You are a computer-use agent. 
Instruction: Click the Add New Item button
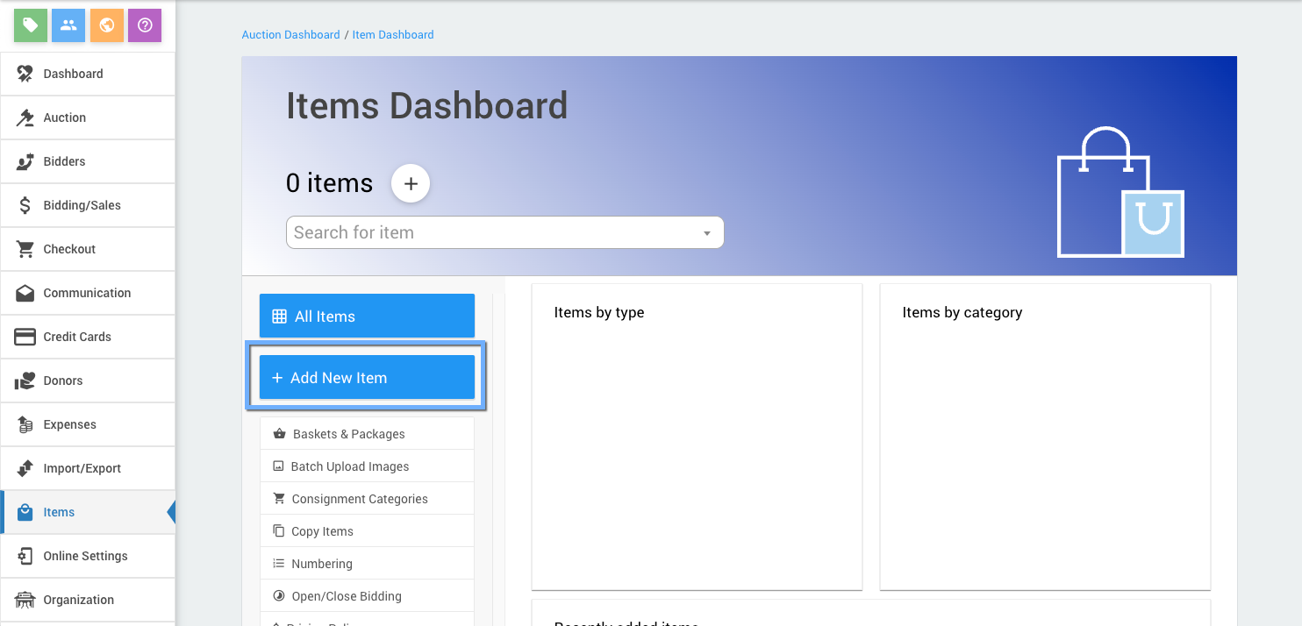367,378
